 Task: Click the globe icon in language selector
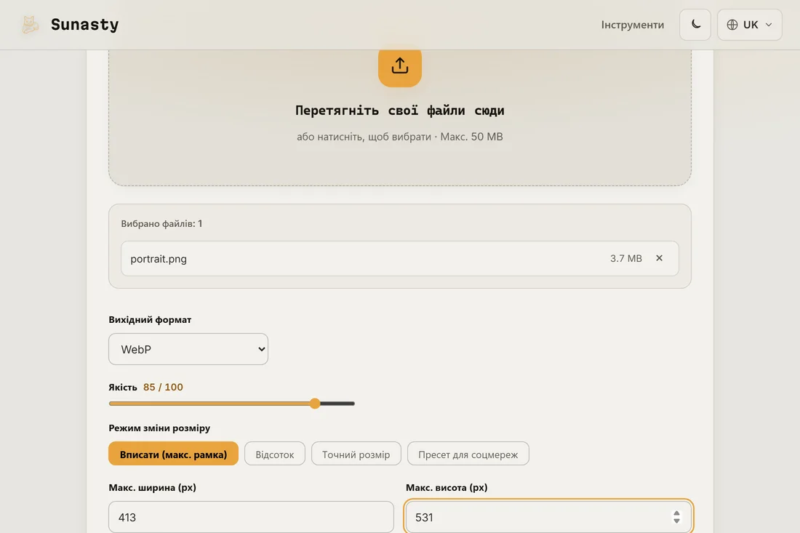(732, 25)
